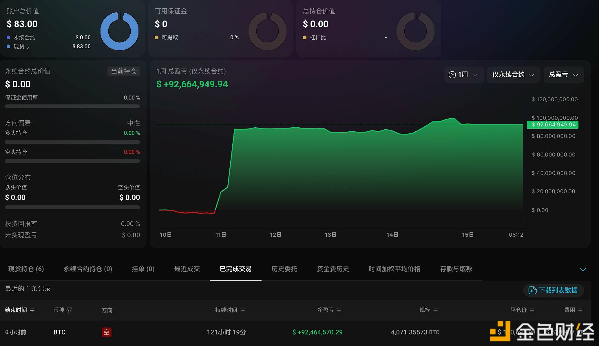This screenshot has height=346, width=599.
Task: Open the 币种 column filter funnel icon
Action: pos(70,310)
